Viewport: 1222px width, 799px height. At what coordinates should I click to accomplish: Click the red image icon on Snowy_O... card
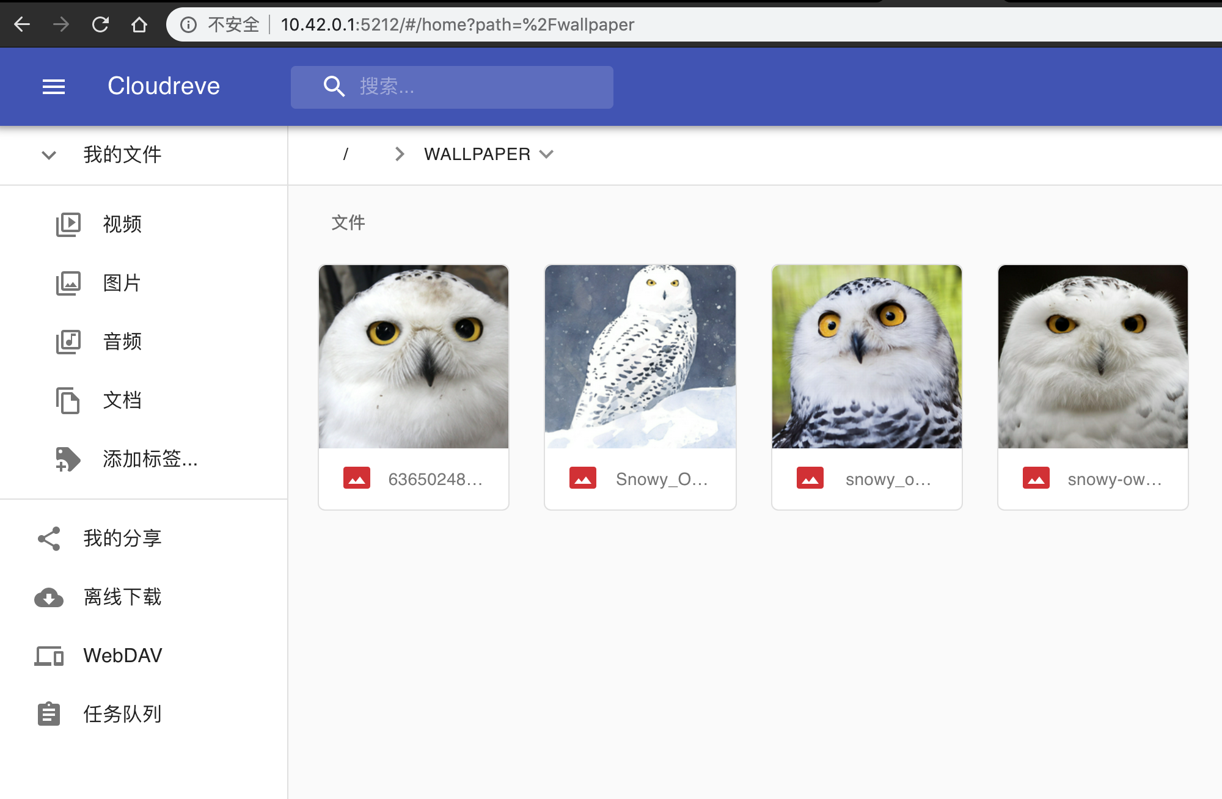(x=583, y=477)
